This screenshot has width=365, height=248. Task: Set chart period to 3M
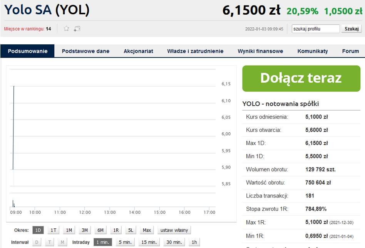(x=85, y=230)
